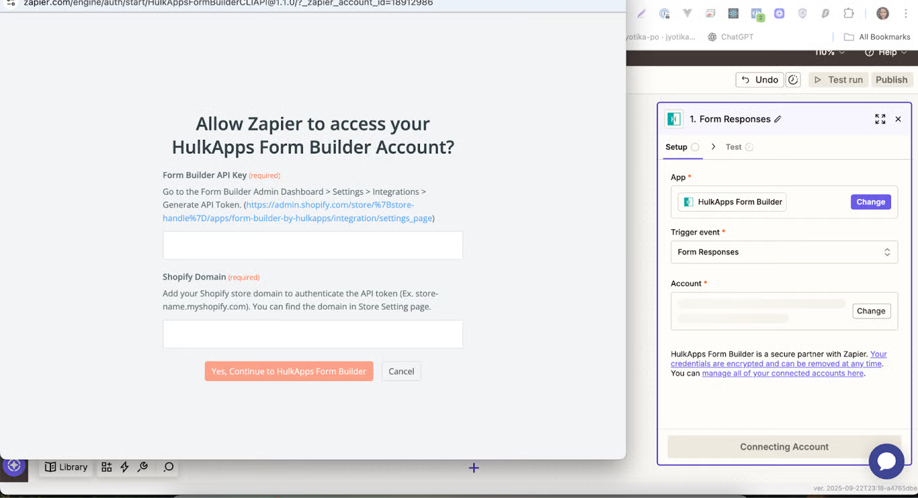Viewport: 918px width, 498px height.
Task: Open manage all connected accounts link
Action: [782, 373]
